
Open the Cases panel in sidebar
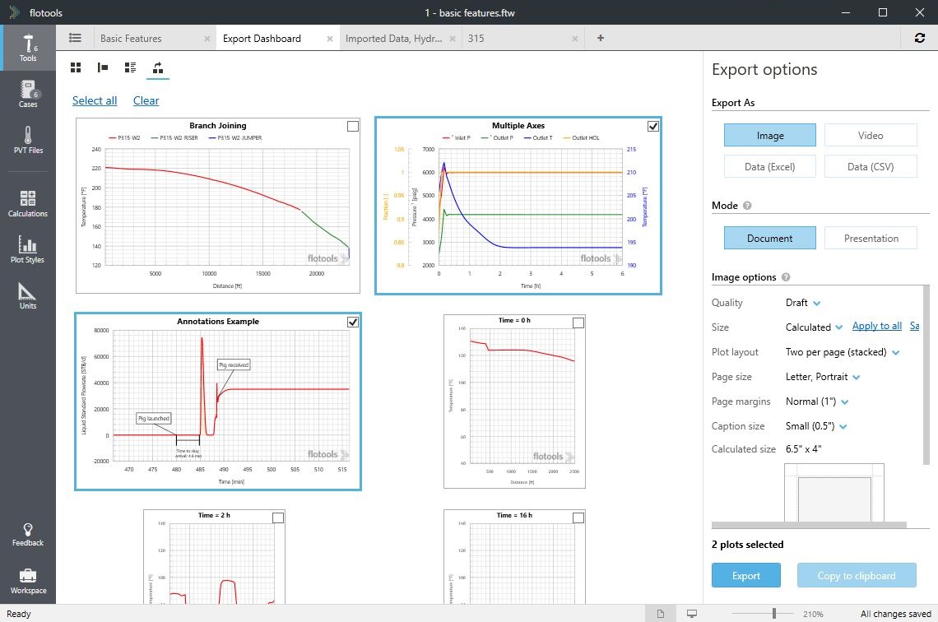click(28, 95)
